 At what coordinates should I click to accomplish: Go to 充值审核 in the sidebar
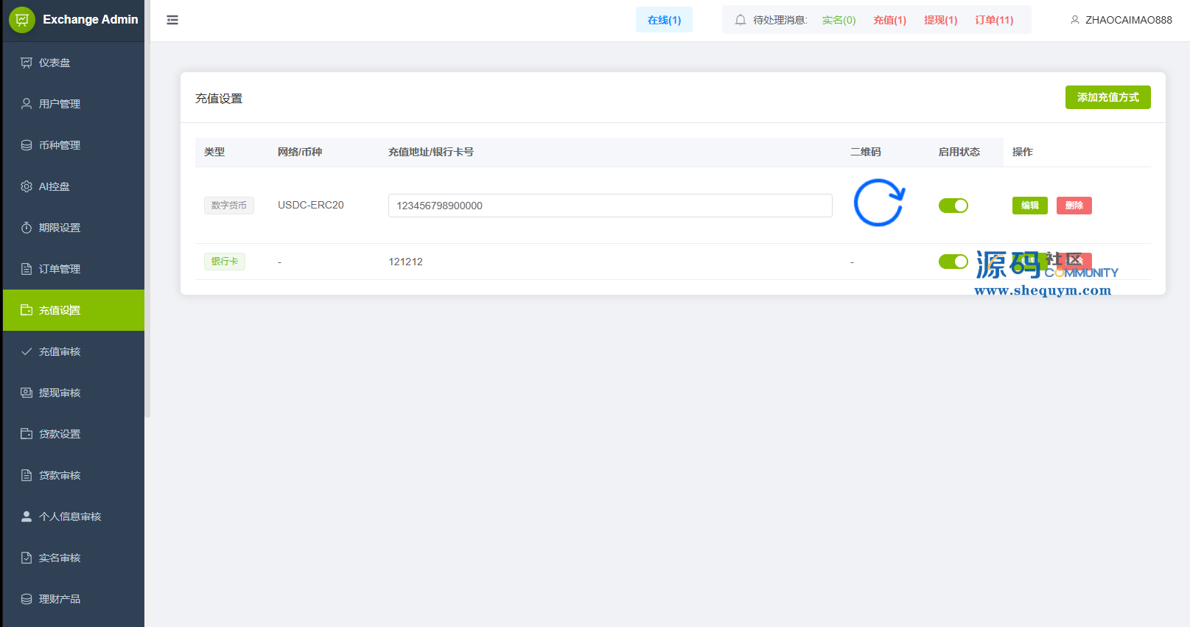click(x=60, y=351)
